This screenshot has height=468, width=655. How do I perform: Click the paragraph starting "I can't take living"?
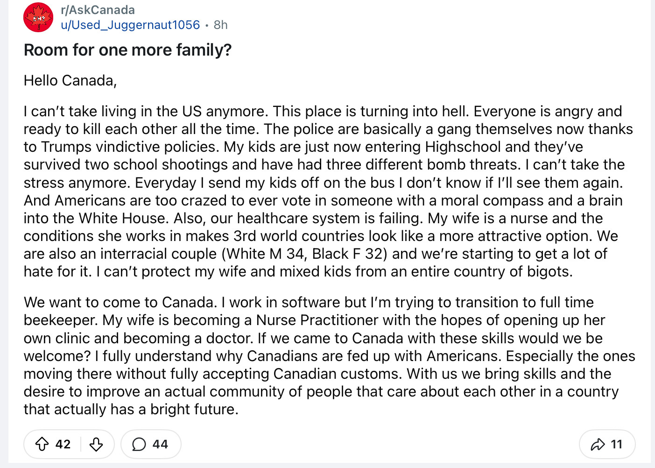coord(329,191)
